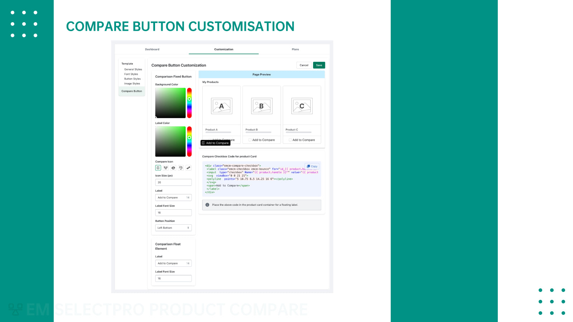Enable Add to Compare on Product B
This screenshot has width=573, height=322.
coord(250,140)
